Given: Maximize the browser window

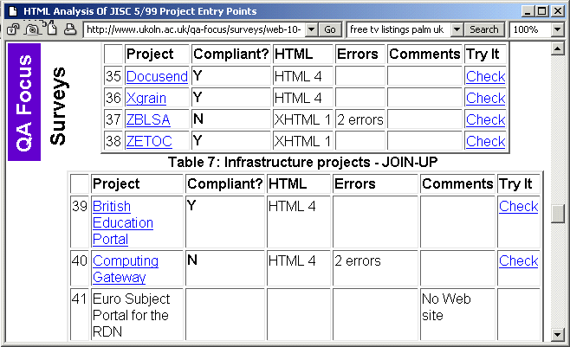Looking at the screenshot, I should coord(542,11).
